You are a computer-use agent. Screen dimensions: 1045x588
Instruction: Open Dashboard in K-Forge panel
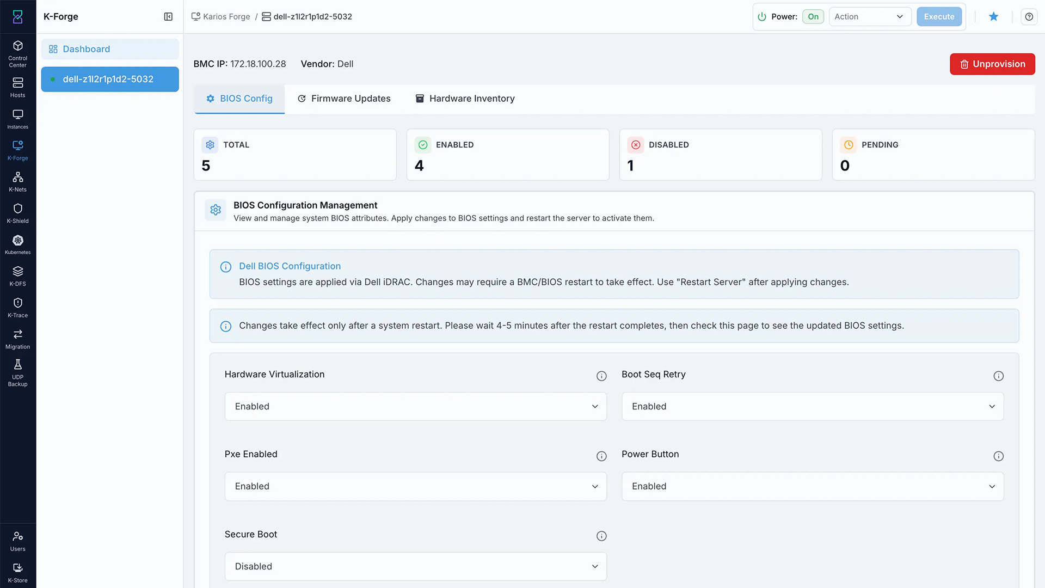click(x=110, y=49)
